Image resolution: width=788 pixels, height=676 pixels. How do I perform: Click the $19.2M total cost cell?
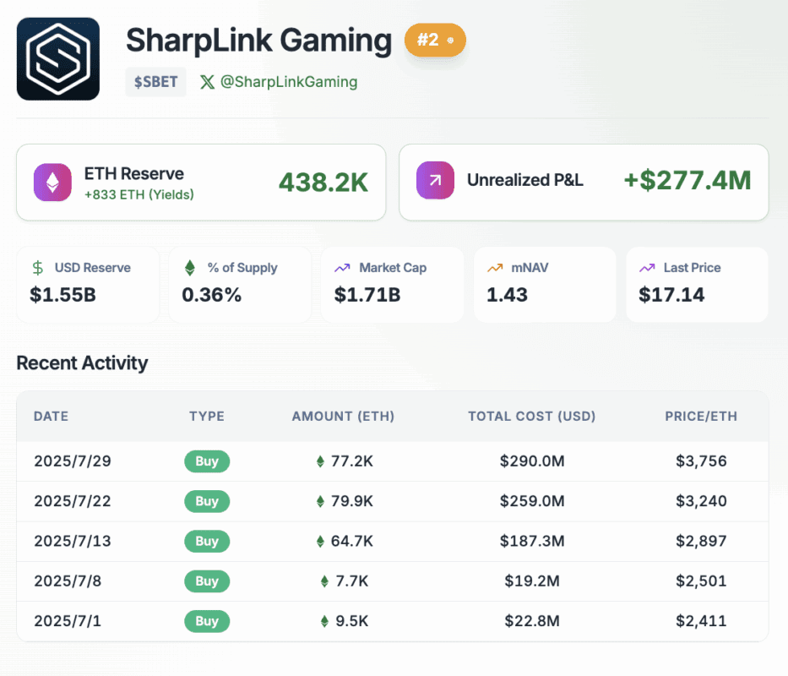pos(532,581)
